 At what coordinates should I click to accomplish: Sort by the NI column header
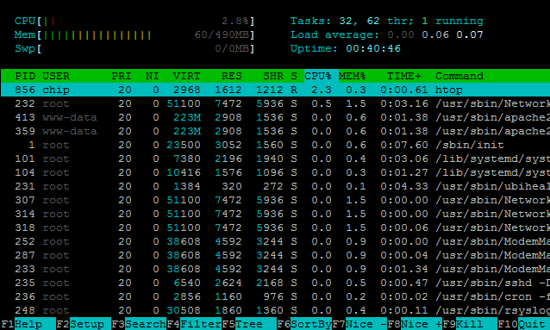pos(153,76)
